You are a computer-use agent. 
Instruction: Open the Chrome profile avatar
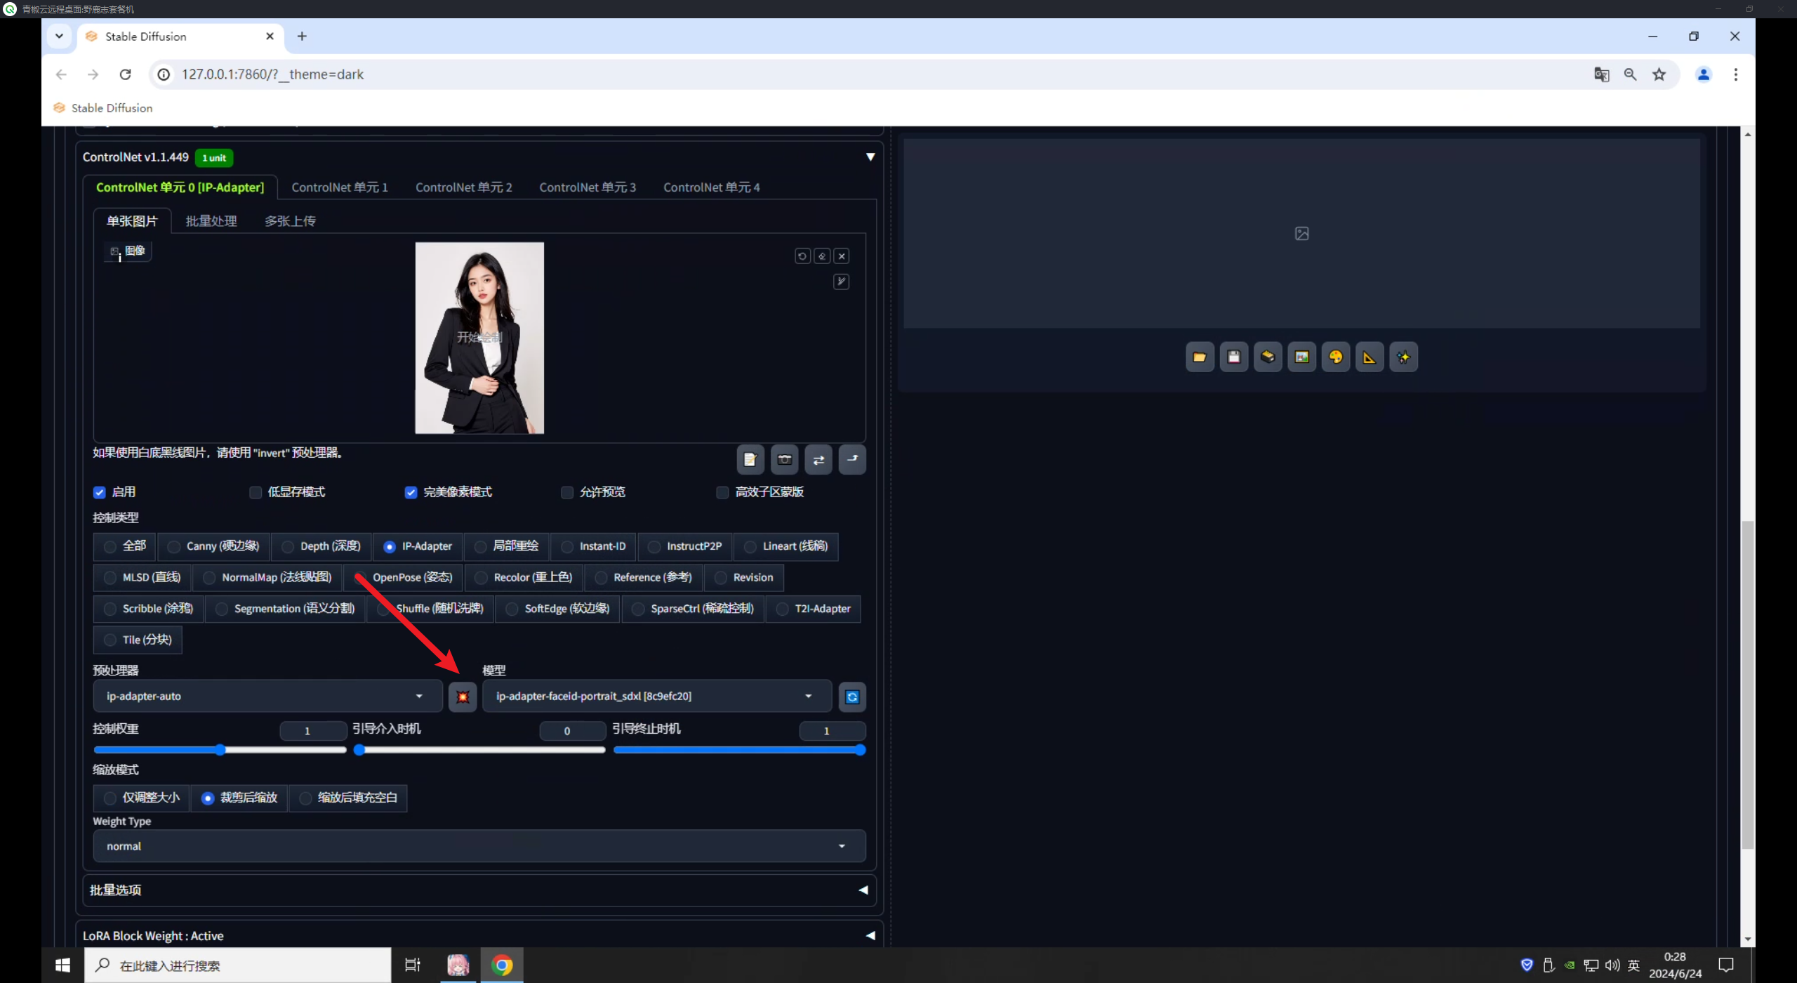[x=1703, y=74]
